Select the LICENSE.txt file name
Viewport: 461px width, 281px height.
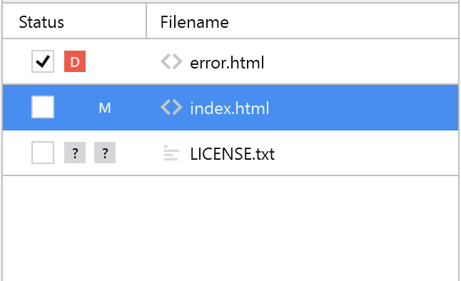pyautogui.click(x=232, y=154)
